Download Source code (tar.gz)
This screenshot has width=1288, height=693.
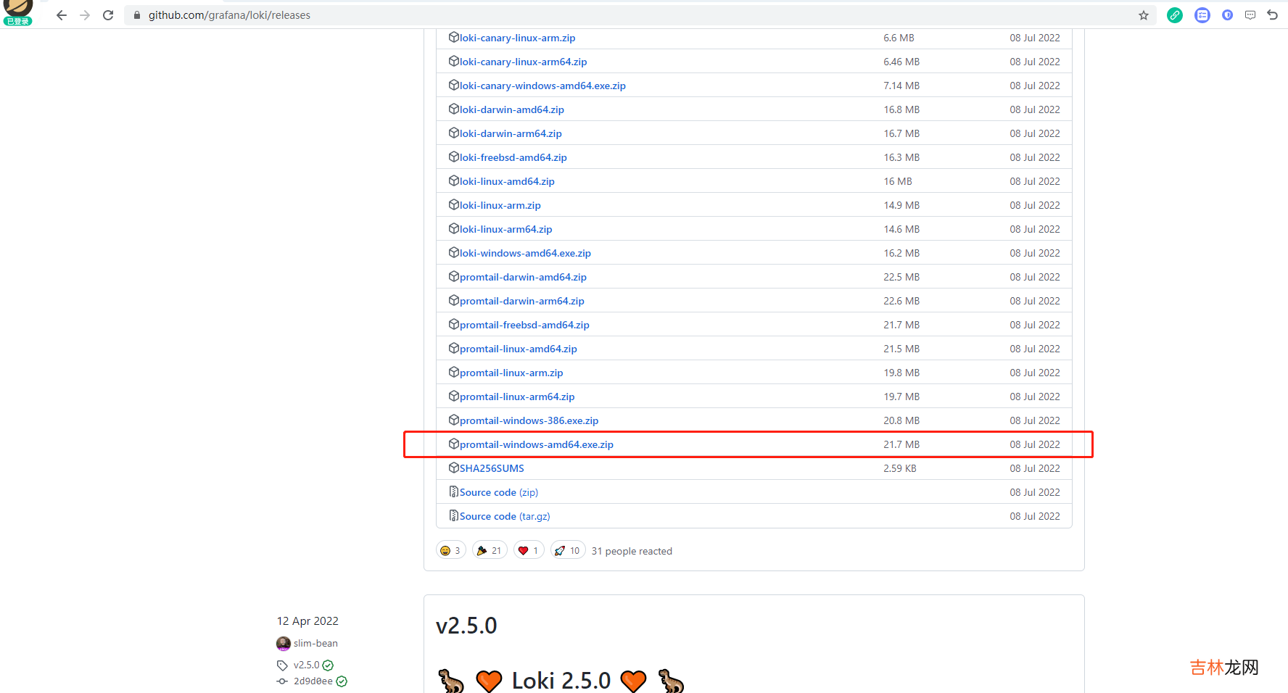505,516
